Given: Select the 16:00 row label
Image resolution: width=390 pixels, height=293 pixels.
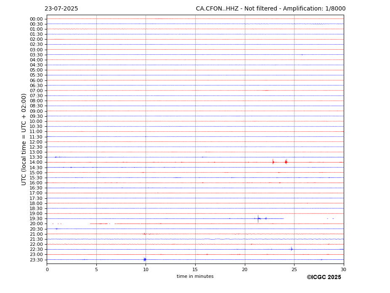Looking at the screenshot, I should pyautogui.click(x=36, y=183).
